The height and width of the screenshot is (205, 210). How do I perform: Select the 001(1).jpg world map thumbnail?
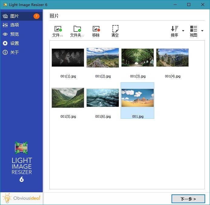[68, 57]
